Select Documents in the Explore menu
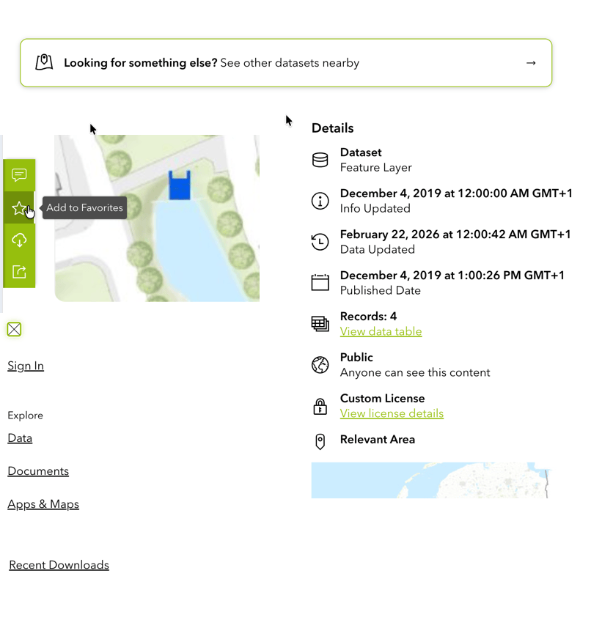 pos(38,471)
